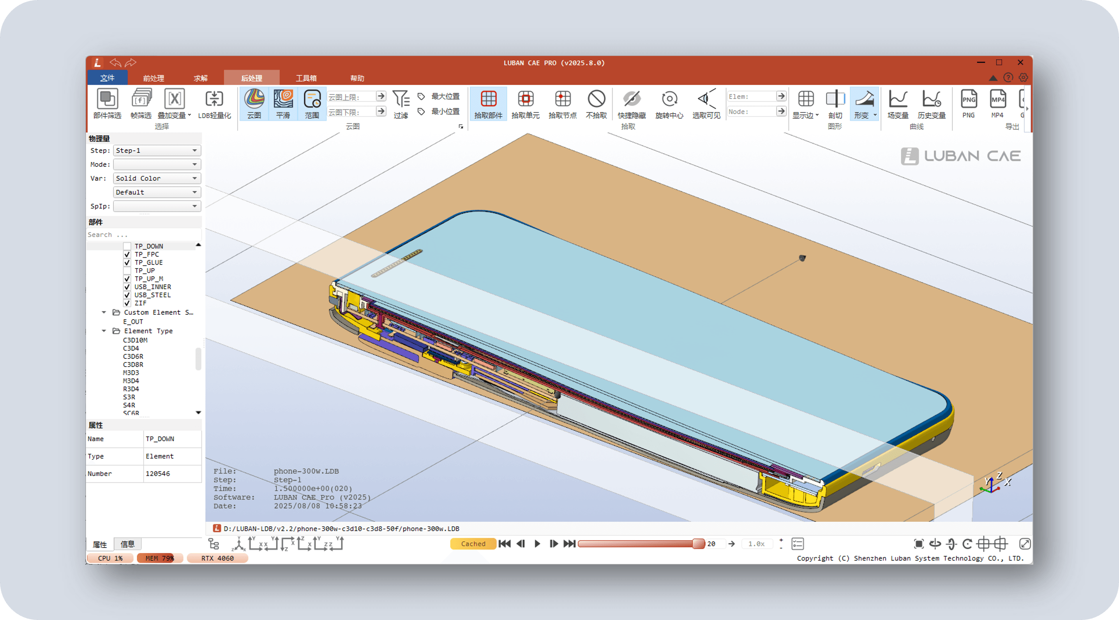1119x620 pixels.
Task: Open the 信息 tab at bottom
Action: (x=127, y=544)
